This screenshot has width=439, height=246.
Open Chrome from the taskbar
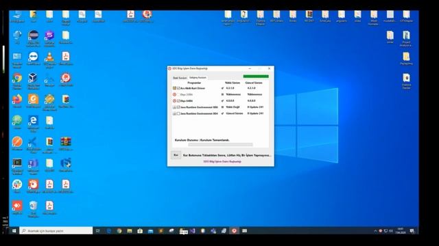point(119,231)
